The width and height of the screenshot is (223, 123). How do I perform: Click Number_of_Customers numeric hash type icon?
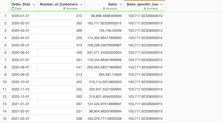pos(64,9)
